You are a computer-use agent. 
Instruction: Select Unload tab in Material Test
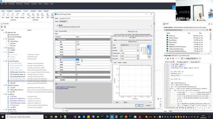[119, 62]
